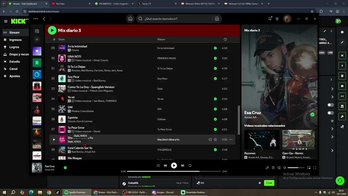Go to Spotify home
This screenshot has height=196, width=348.
pos(130,19)
